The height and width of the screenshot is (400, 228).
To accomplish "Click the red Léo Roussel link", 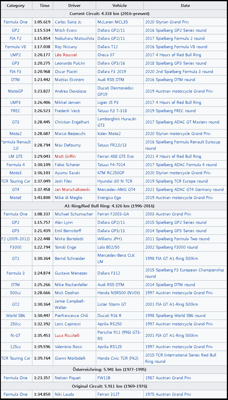I will pyautogui.click(x=66, y=55).
